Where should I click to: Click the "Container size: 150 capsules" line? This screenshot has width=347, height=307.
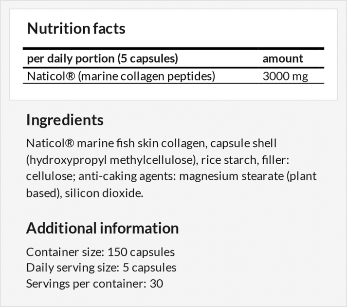(100, 252)
